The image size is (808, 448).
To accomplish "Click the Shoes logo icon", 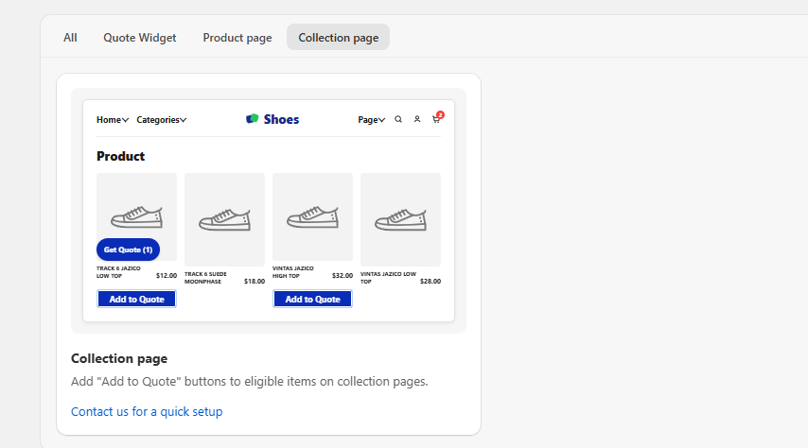I will click(252, 119).
